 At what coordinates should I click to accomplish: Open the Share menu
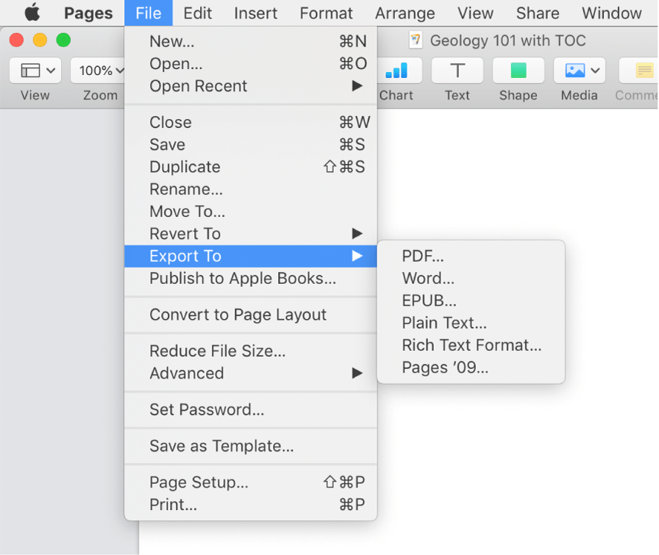point(538,12)
